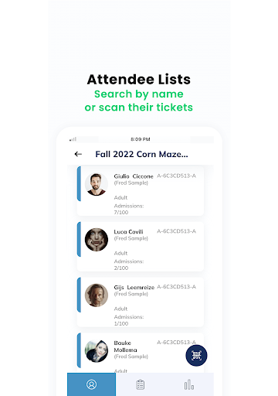
Task: Click Giulio Ciccone's profile photo
Action: click(x=97, y=184)
